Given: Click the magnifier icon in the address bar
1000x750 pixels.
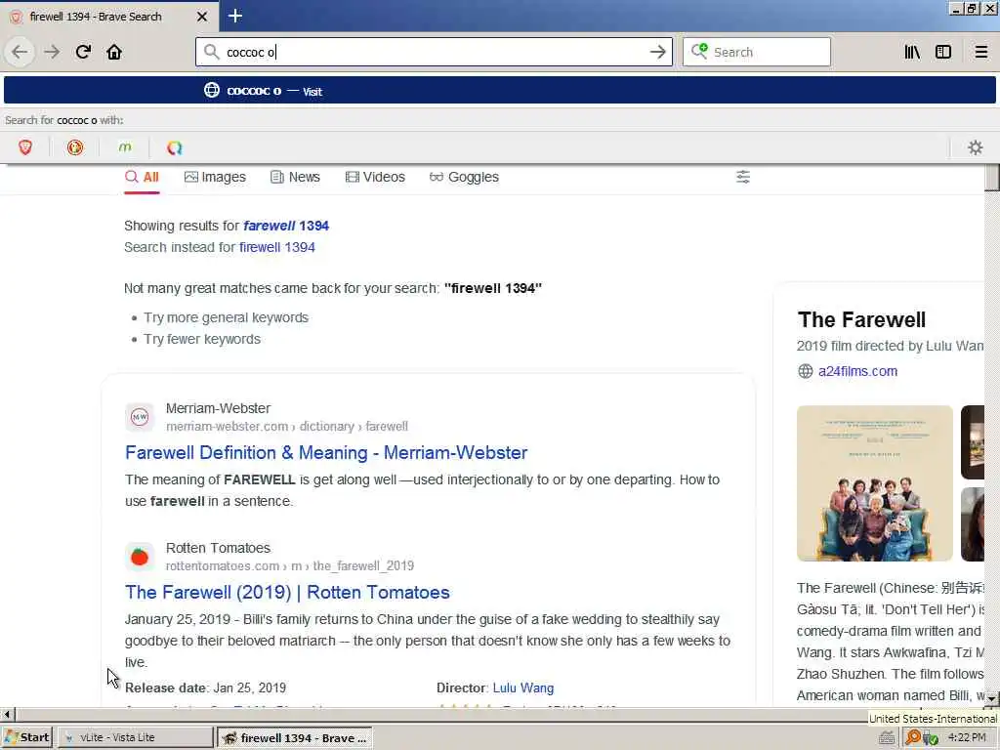Looking at the screenshot, I should (x=212, y=52).
